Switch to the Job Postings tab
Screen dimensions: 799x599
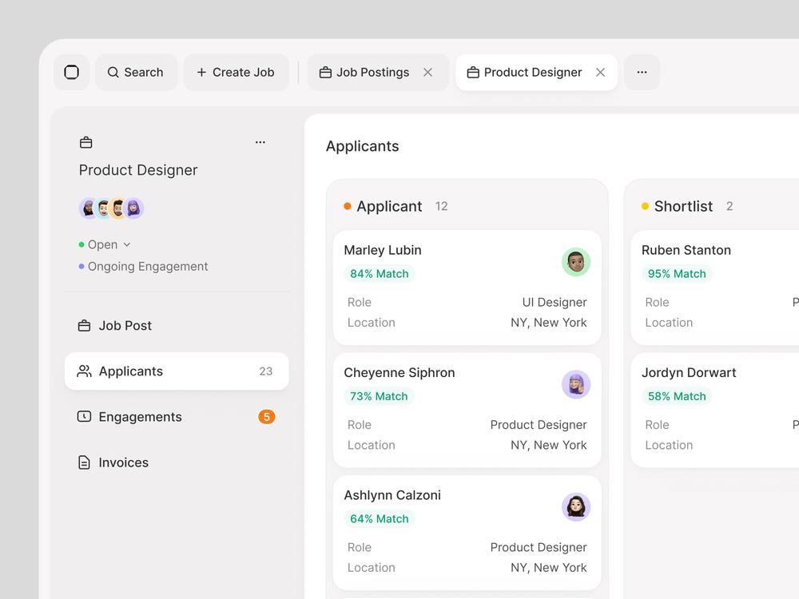click(365, 73)
